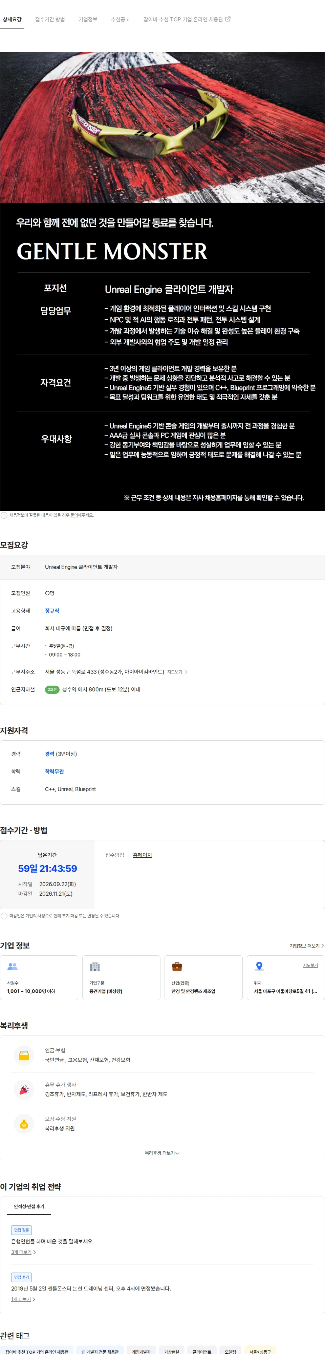325x1354 pixels.
Task: Expand 복리후생 더보기
Action: (x=162, y=1153)
